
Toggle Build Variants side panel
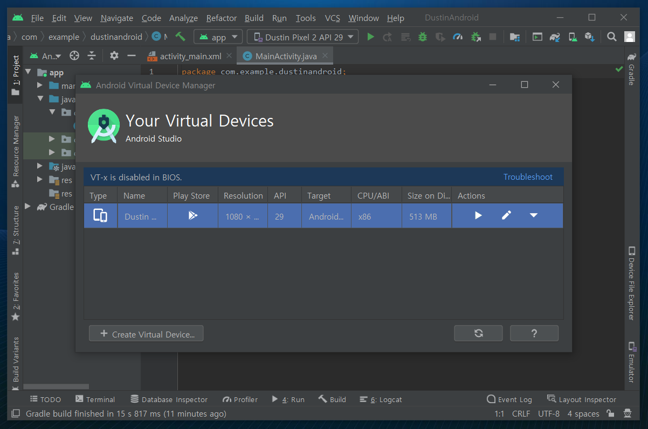[16, 363]
